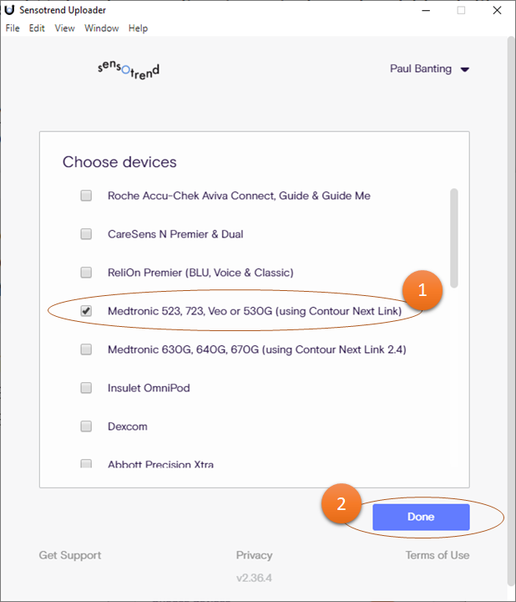Click the Sensotrend logo
This screenshot has height=602, width=516.
[129, 70]
